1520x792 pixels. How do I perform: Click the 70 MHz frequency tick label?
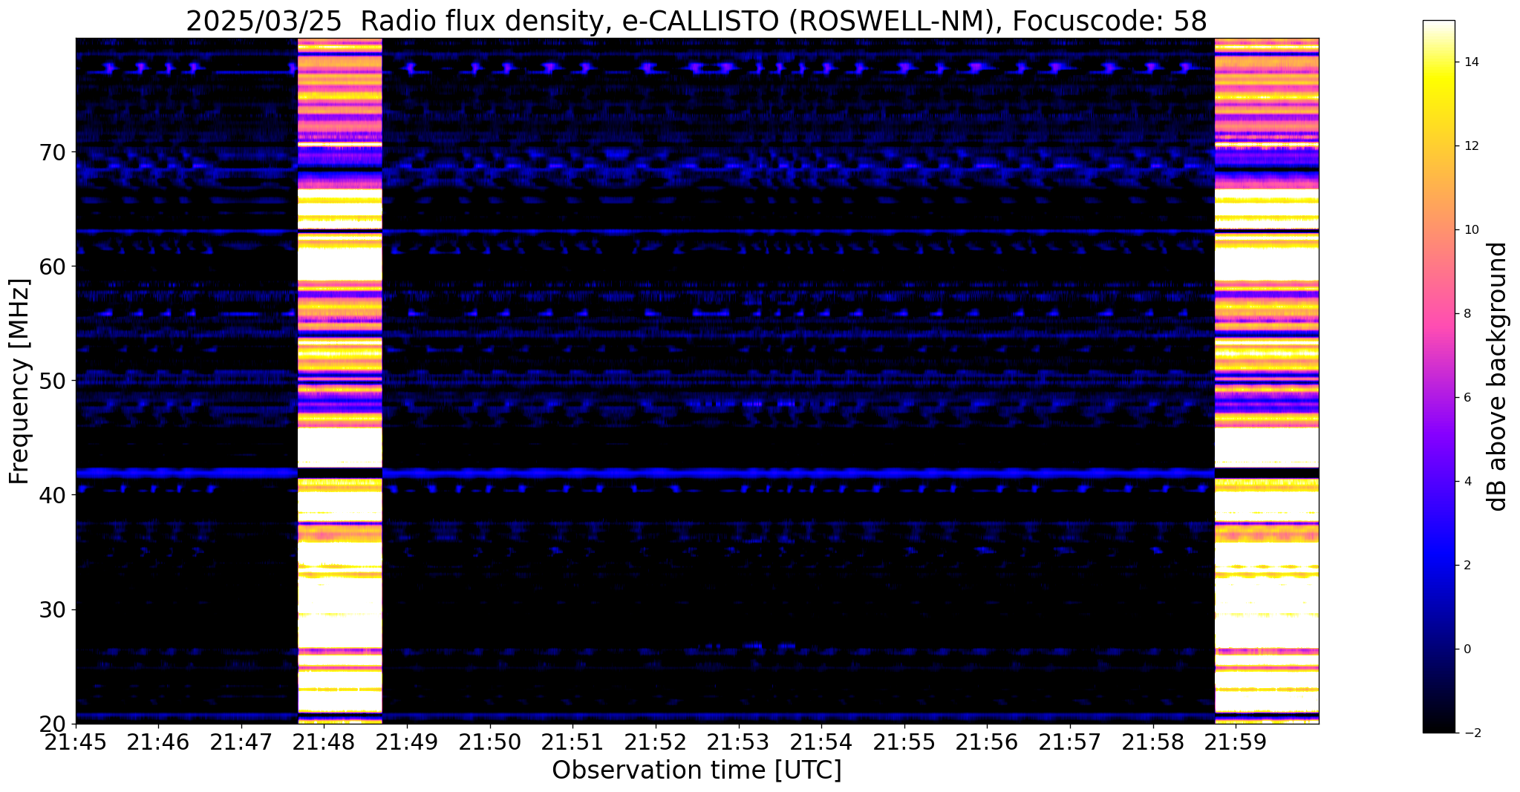53,152
